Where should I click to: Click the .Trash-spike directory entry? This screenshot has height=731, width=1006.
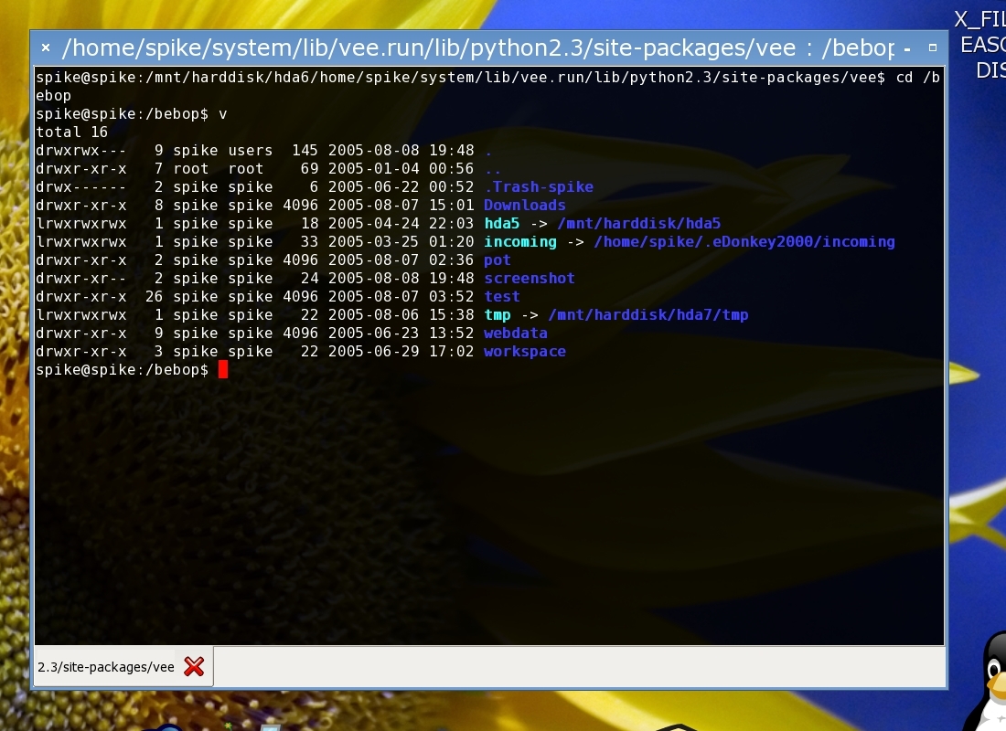[x=539, y=187]
